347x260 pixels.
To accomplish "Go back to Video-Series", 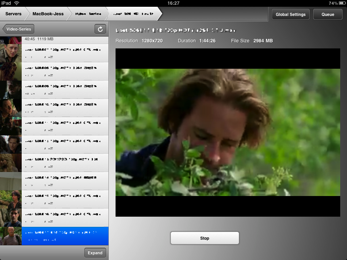I will point(18,29).
